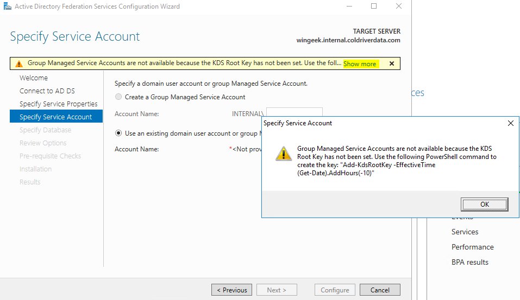
Task: Select the Specify Service Account step
Action: (56, 117)
